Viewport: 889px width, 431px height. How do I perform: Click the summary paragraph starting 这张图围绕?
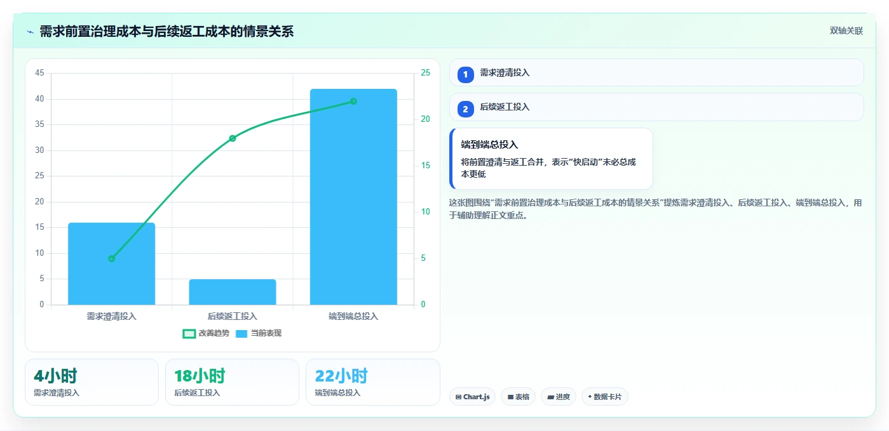655,209
